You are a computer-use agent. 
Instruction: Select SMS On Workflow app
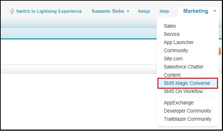pos(183,91)
